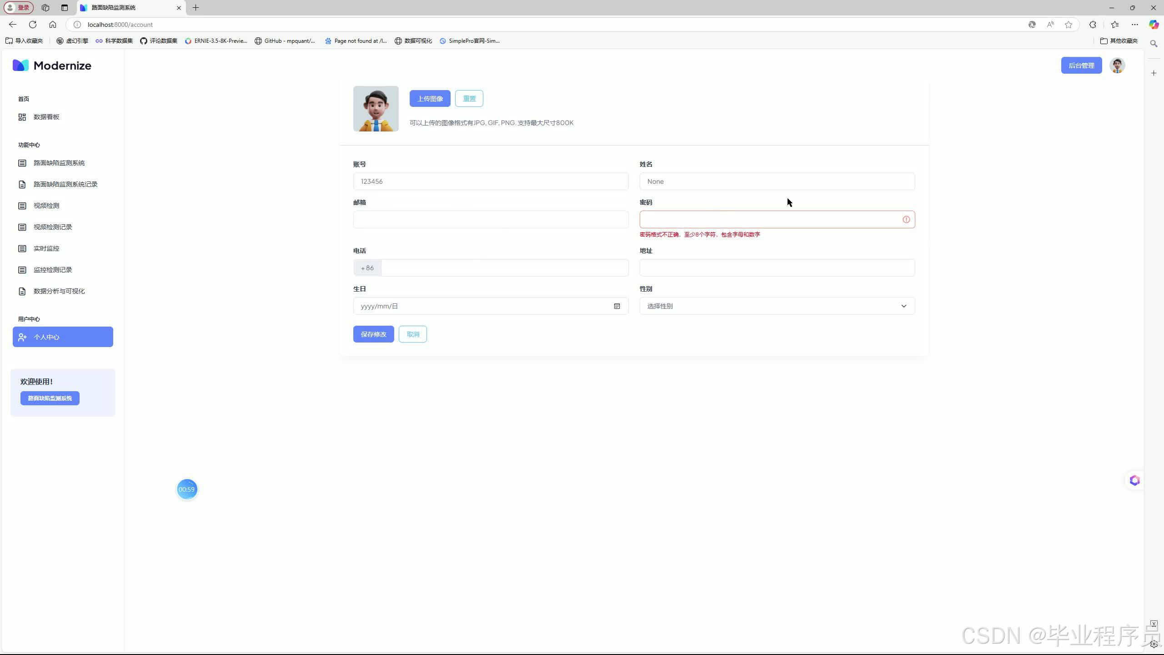Click the 密码 password input field
Screen dimensions: 1164x655
point(768,220)
